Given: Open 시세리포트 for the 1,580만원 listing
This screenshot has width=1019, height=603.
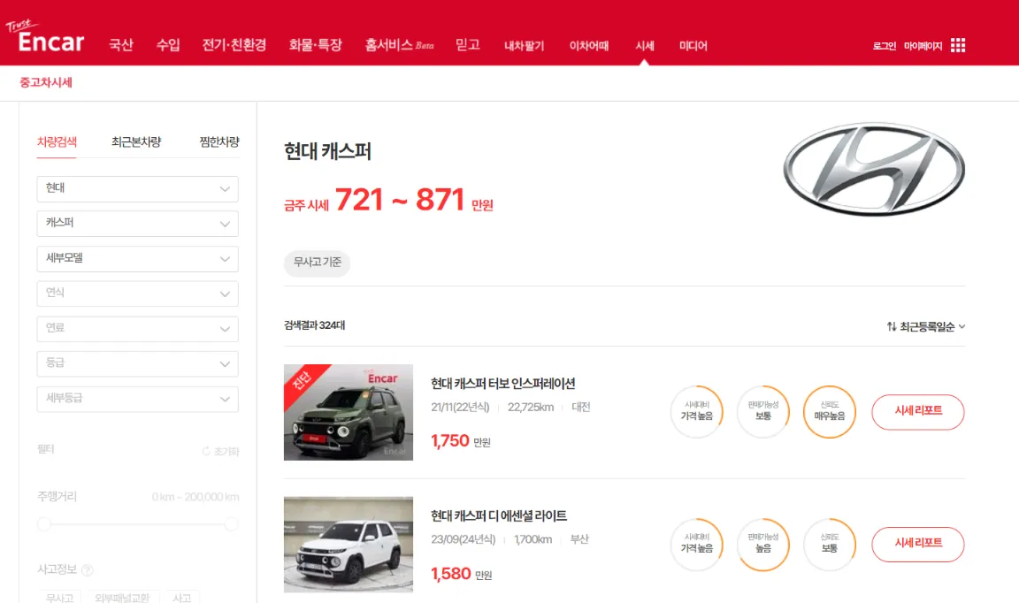Looking at the screenshot, I should (917, 544).
